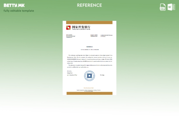Click the 'fully editable template' tagline
Viewport: 179px width, 116px height.
tap(19, 11)
